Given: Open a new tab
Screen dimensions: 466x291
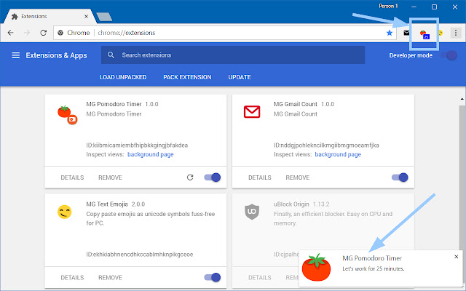Looking at the screenshot, I should coord(104,17).
